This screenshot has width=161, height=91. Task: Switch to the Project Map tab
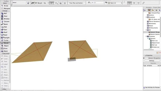149,10
